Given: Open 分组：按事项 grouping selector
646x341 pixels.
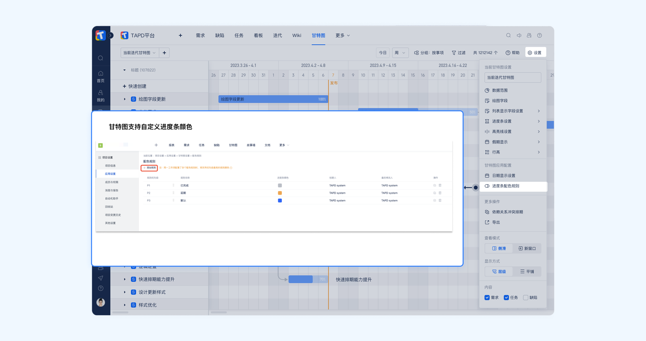Looking at the screenshot, I should tap(429, 53).
